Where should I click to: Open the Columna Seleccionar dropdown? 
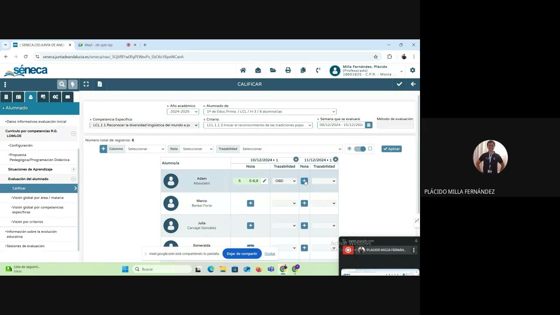145,149
